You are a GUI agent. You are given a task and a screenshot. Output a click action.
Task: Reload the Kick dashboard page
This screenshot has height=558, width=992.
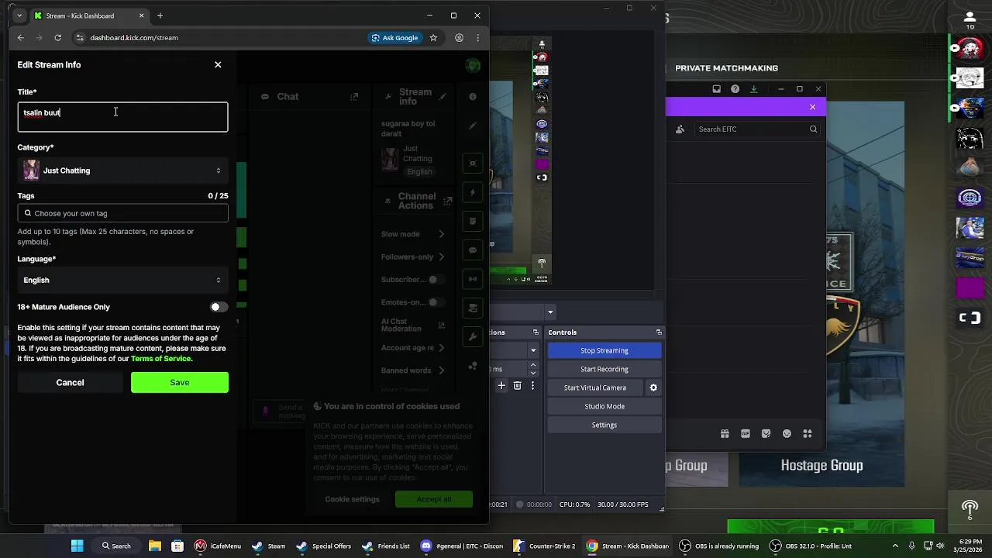(57, 37)
